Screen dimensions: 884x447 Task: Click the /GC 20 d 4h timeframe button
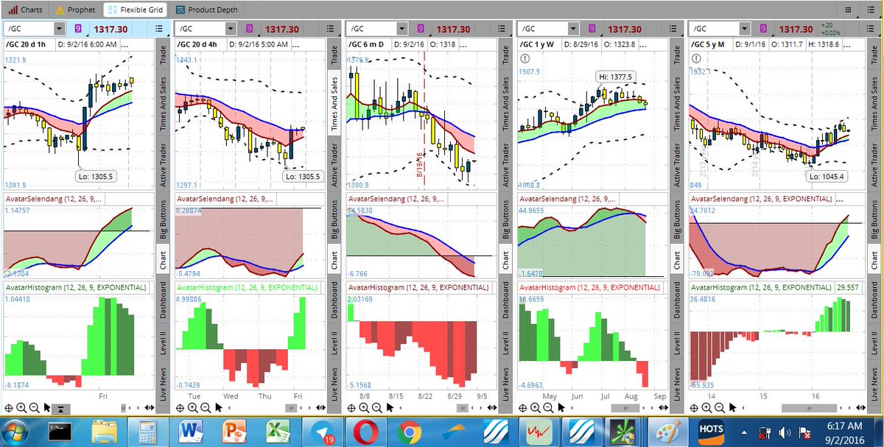click(201, 45)
